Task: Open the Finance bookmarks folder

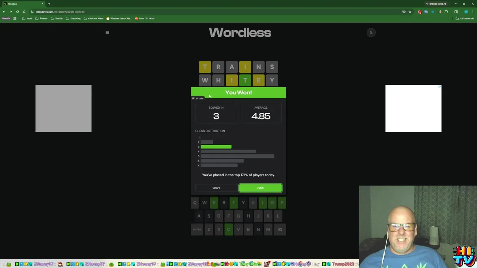Action: [x=41, y=19]
